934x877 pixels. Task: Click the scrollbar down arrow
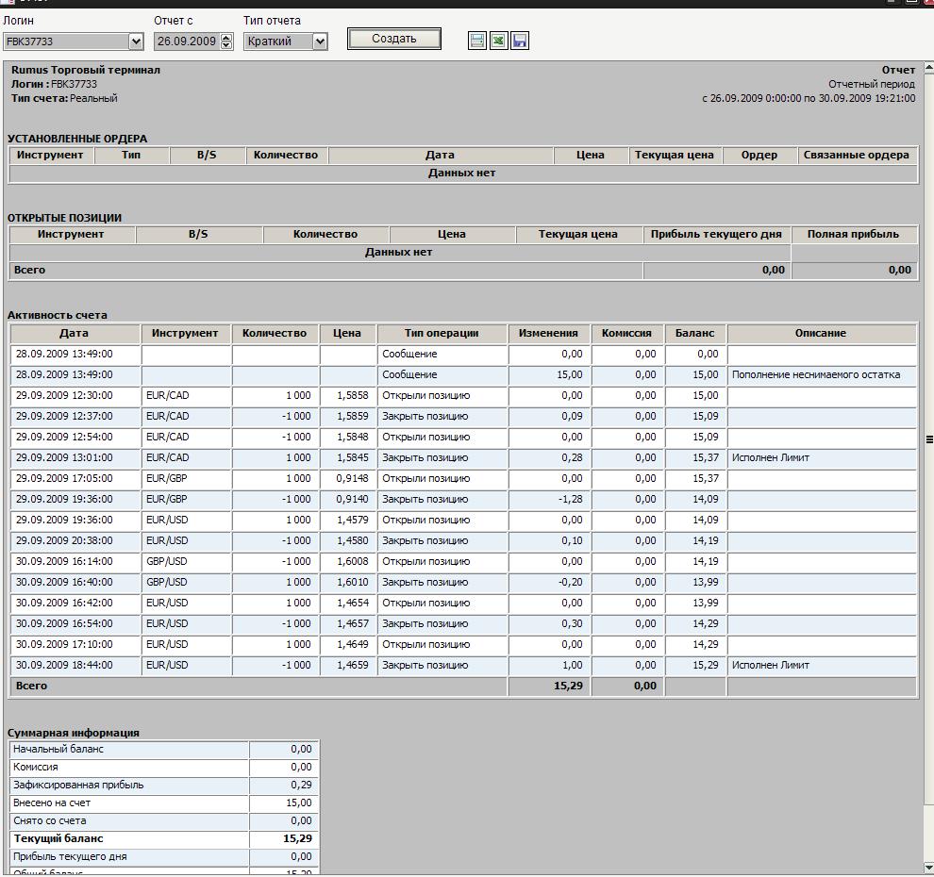928,868
